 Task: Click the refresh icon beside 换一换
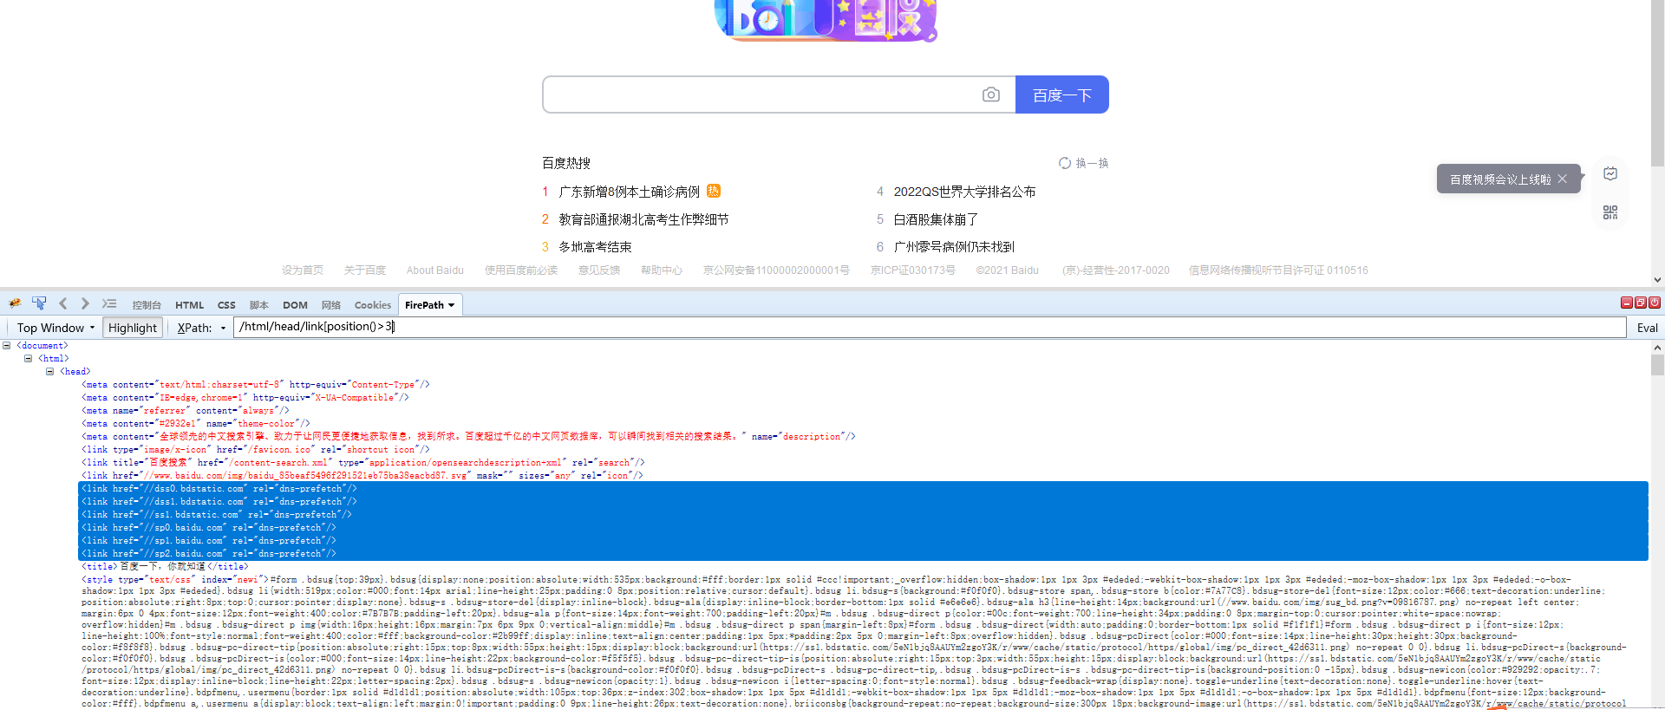1065,163
